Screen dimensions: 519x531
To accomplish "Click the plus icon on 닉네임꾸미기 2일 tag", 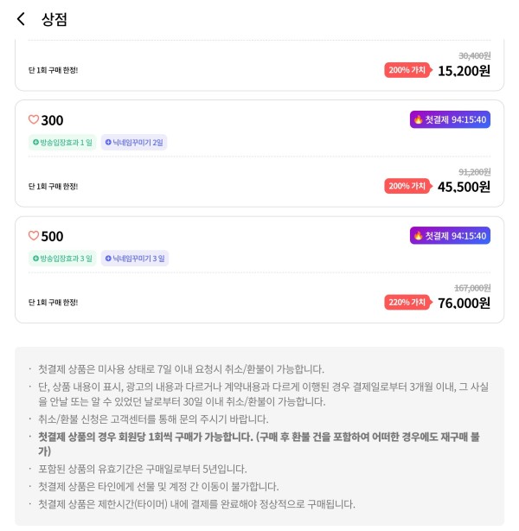I will (x=108, y=142).
